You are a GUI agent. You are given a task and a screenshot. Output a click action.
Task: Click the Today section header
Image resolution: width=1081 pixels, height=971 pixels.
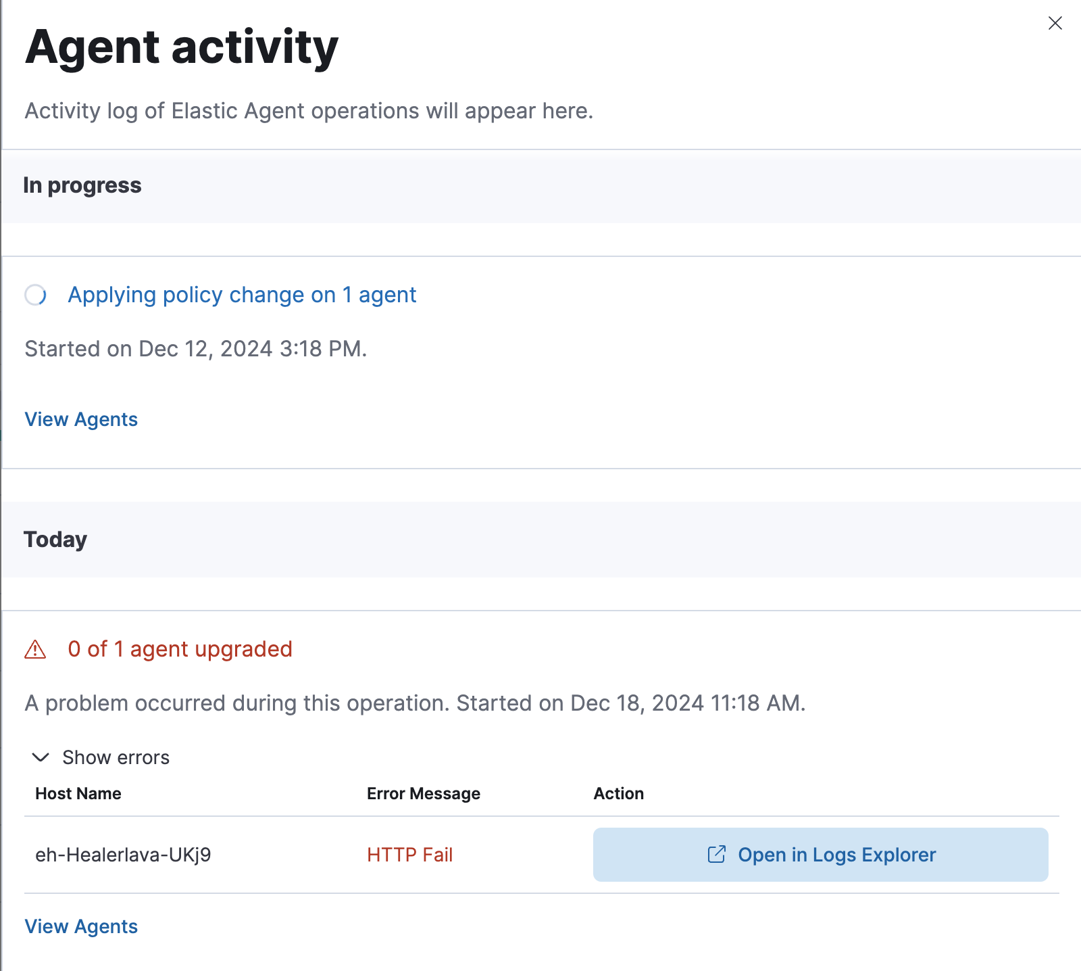tap(55, 540)
